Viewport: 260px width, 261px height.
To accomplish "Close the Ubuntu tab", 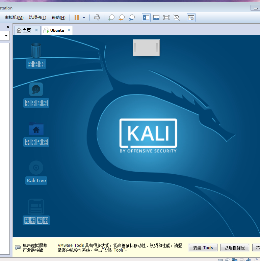I will (69, 30).
